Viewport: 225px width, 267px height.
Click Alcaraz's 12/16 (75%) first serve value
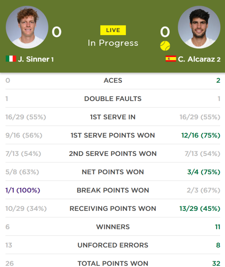pyautogui.click(x=201, y=135)
